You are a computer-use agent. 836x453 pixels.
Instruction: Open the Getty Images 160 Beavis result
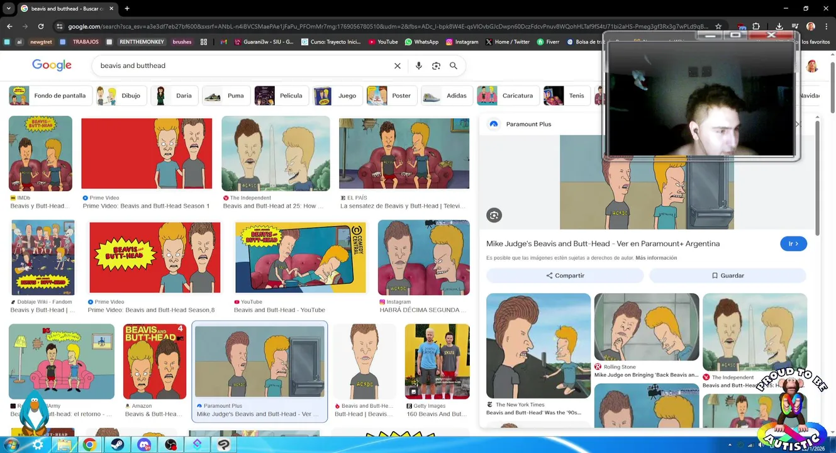pos(437,361)
